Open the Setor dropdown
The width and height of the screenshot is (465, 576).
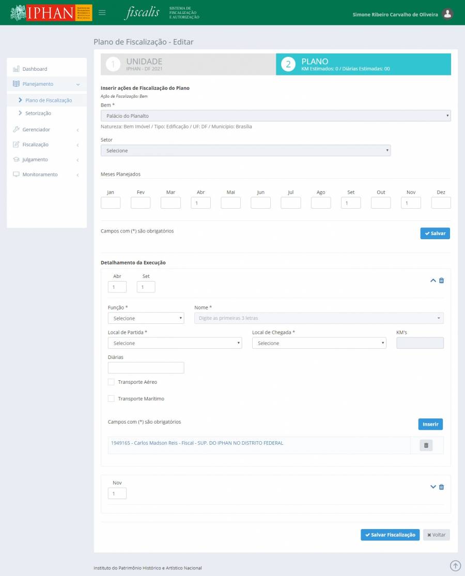point(245,150)
